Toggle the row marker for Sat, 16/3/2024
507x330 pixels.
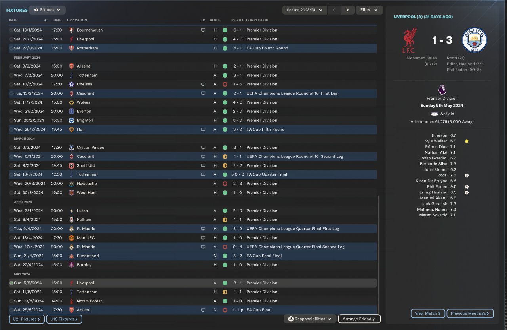11,174
